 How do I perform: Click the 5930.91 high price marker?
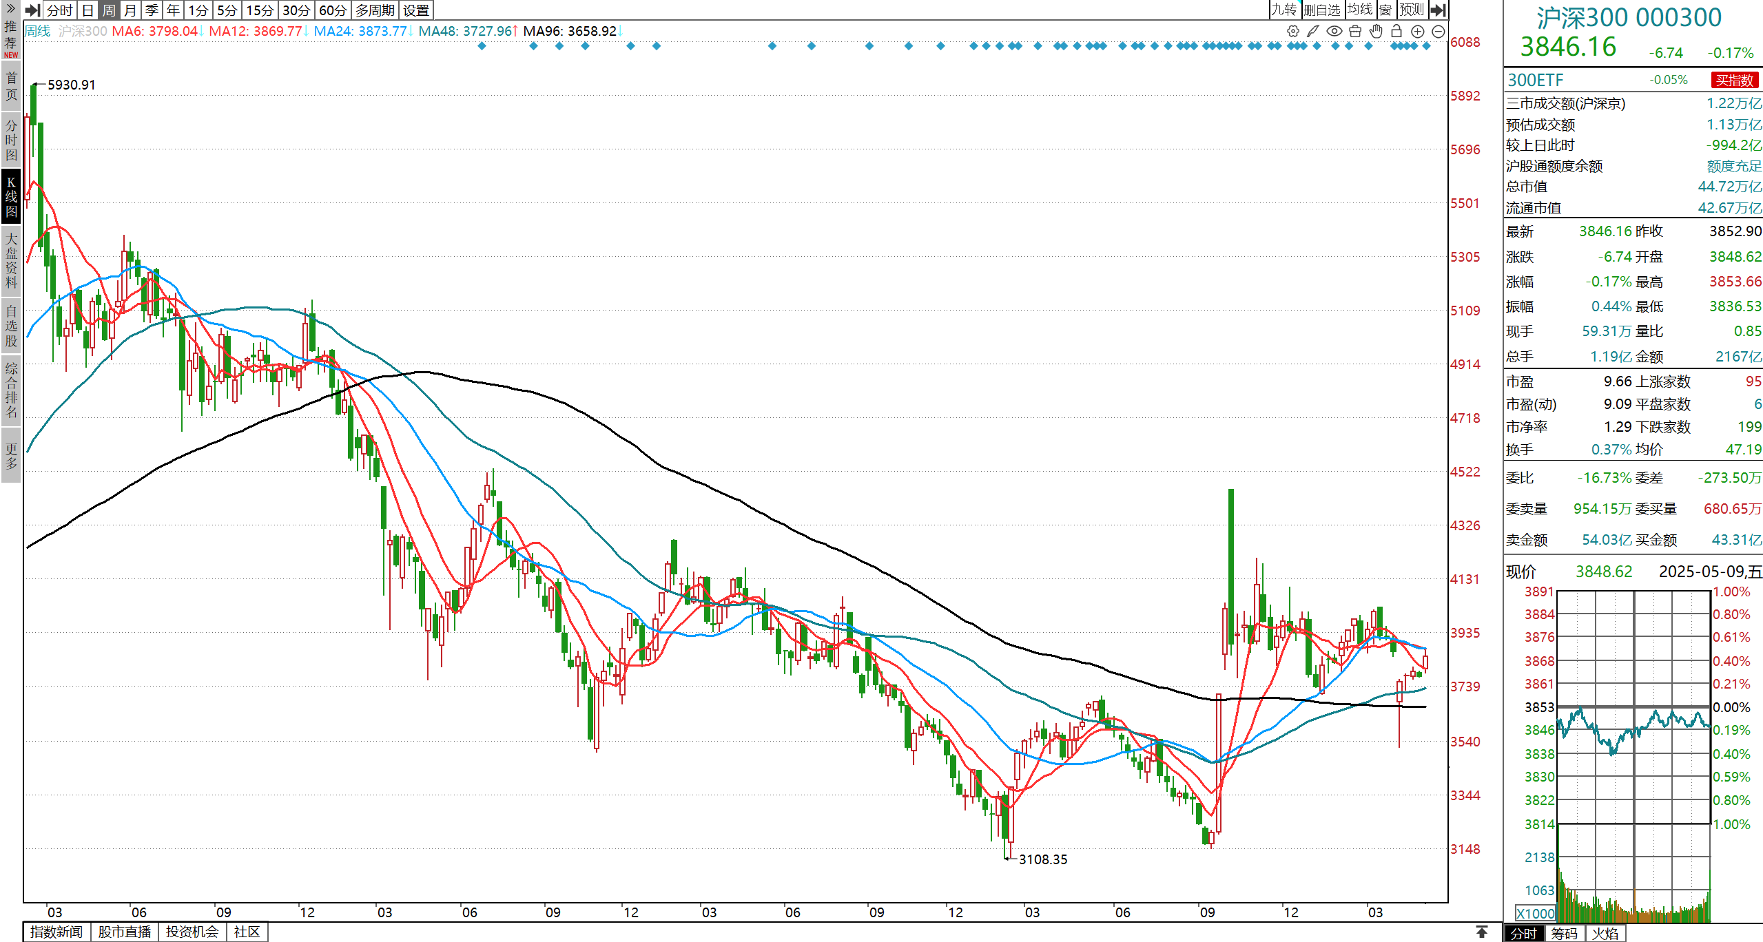(x=72, y=85)
